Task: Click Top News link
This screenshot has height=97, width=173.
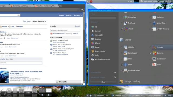Action: point(27,21)
